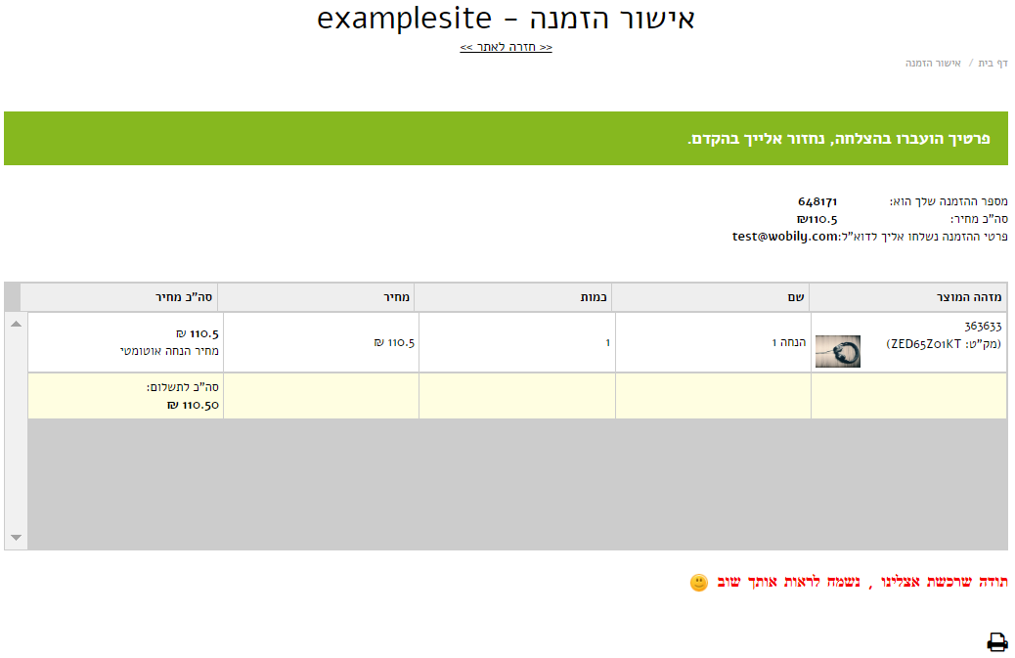Image resolution: width=1015 pixels, height=658 pixels.
Task: Click the red thank-you message text
Action: 862,583
